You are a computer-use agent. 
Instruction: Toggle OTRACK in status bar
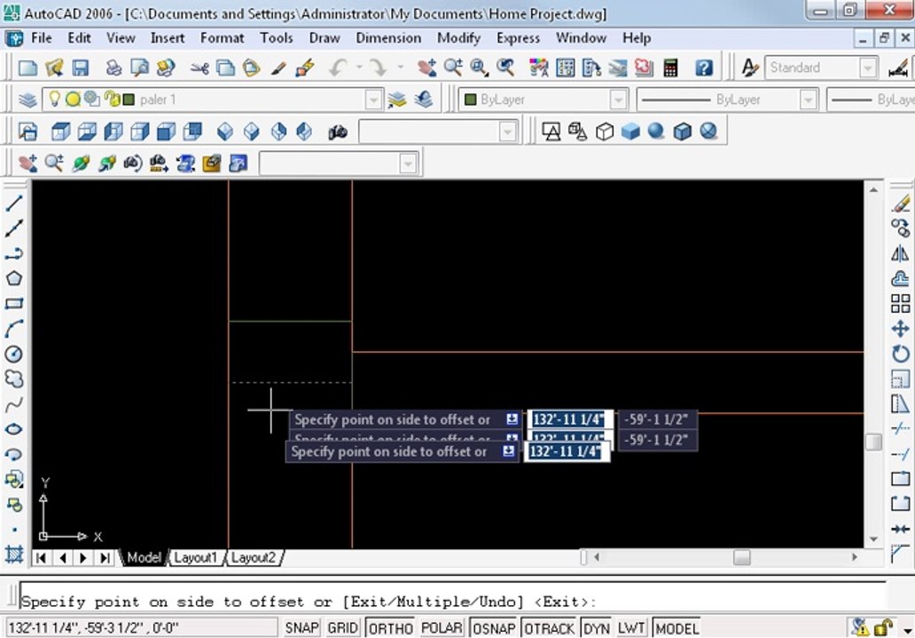pyautogui.click(x=549, y=628)
